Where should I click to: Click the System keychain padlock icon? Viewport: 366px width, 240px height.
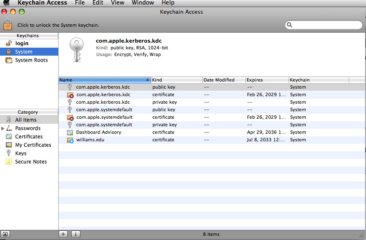tap(9, 51)
